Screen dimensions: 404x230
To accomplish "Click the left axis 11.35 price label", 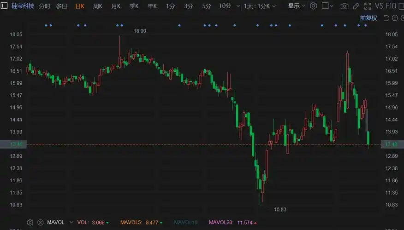I will [x=16, y=192].
